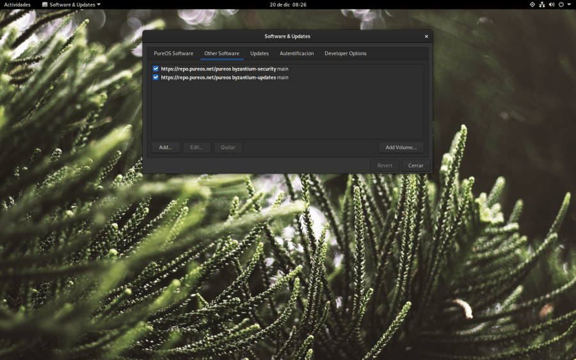Viewport: 576px width, 360px height.
Task: Open the Updates tab
Action: (259, 54)
